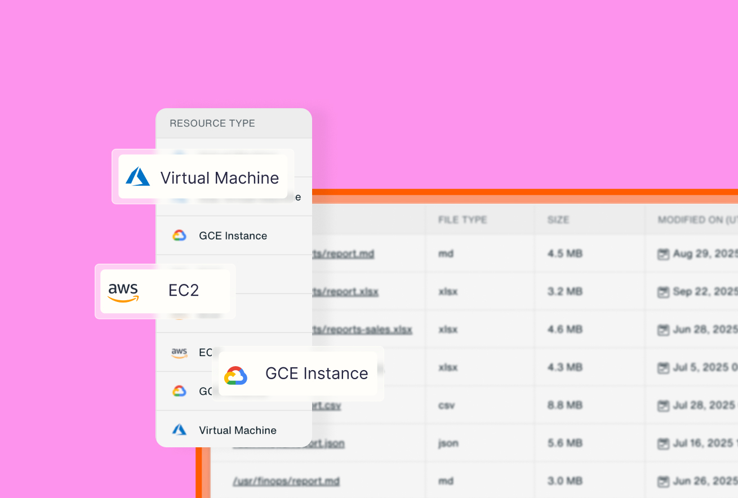Click the xlsx file type in the 4.6 MB row

448,330
